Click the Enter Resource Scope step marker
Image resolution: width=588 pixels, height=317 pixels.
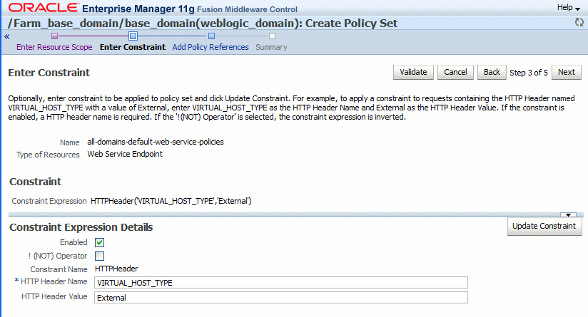[x=55, y=36]
